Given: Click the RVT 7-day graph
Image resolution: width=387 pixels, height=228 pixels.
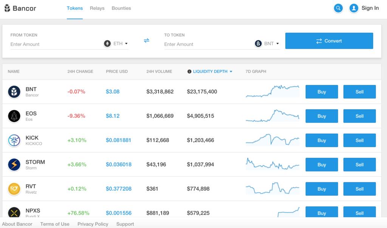Looking at the screenshot, I should click(272, 188).
